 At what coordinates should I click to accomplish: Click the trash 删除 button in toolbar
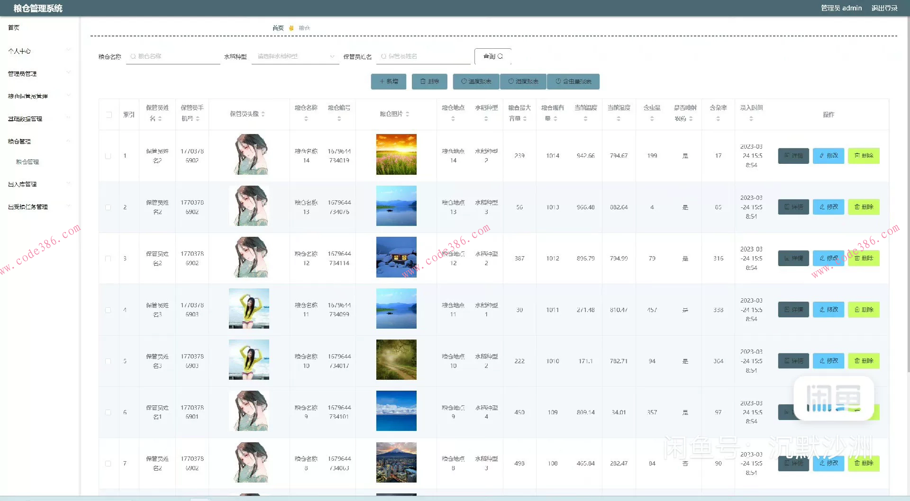429,81
